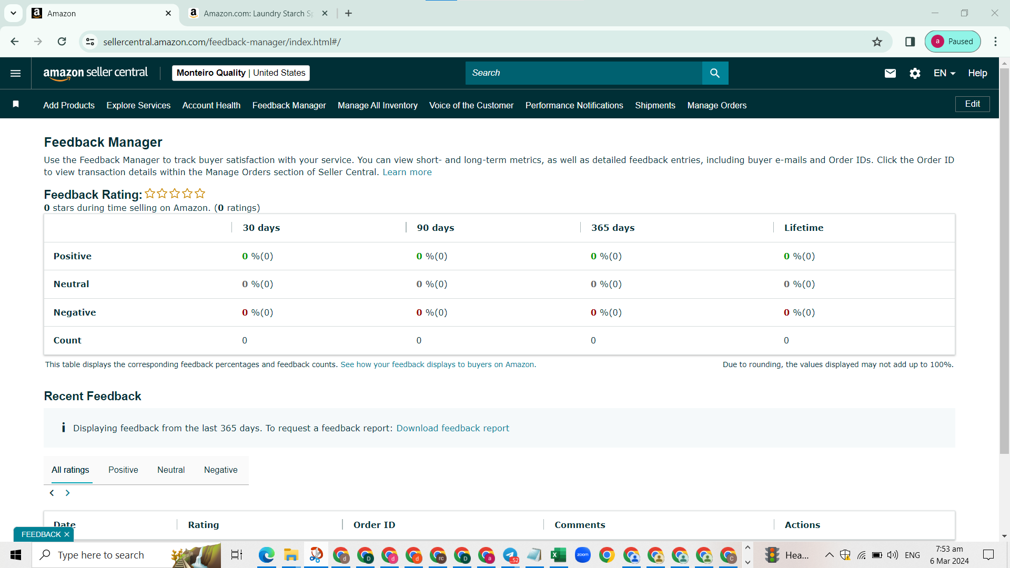Image resolution: width=1010 pixels, height=568 pixels.
Task: Open Telegram from the taskbar
Action: (510, 555)
